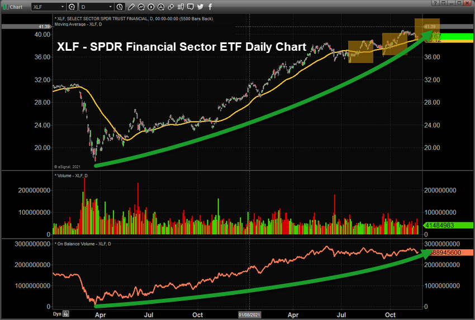The height and width of the screenshot is (320, 475).
Task: Click the Moving Average - XLF, D label
Action: coord(78,24)
